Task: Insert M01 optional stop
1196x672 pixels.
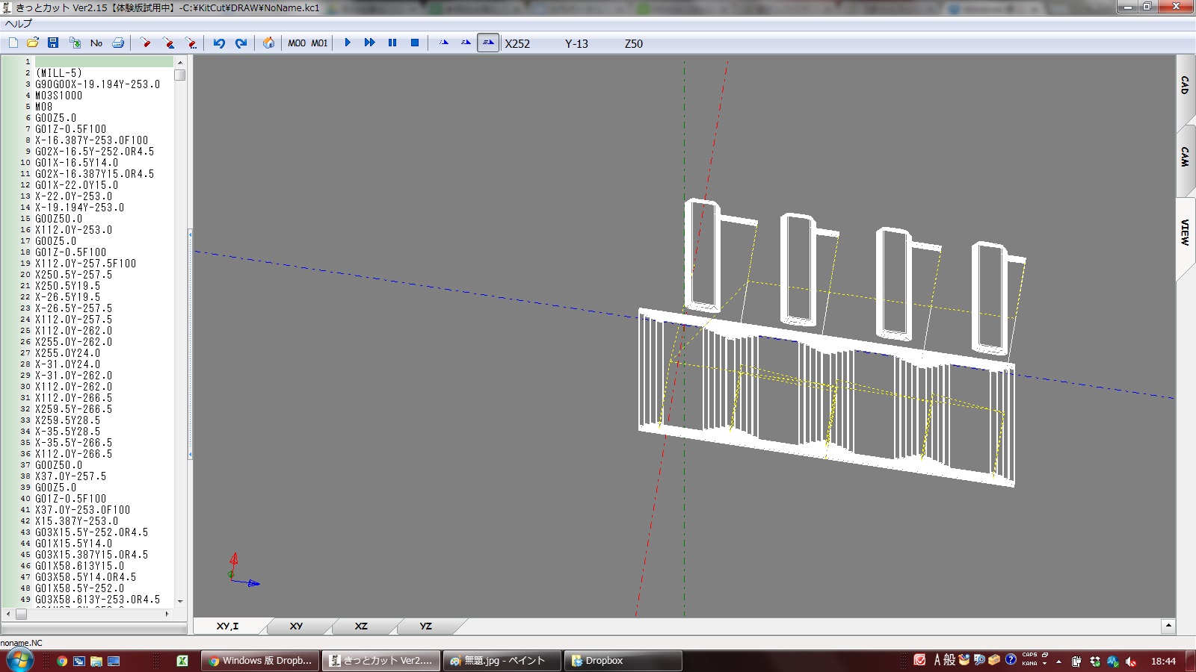Action: pos(319,43)
